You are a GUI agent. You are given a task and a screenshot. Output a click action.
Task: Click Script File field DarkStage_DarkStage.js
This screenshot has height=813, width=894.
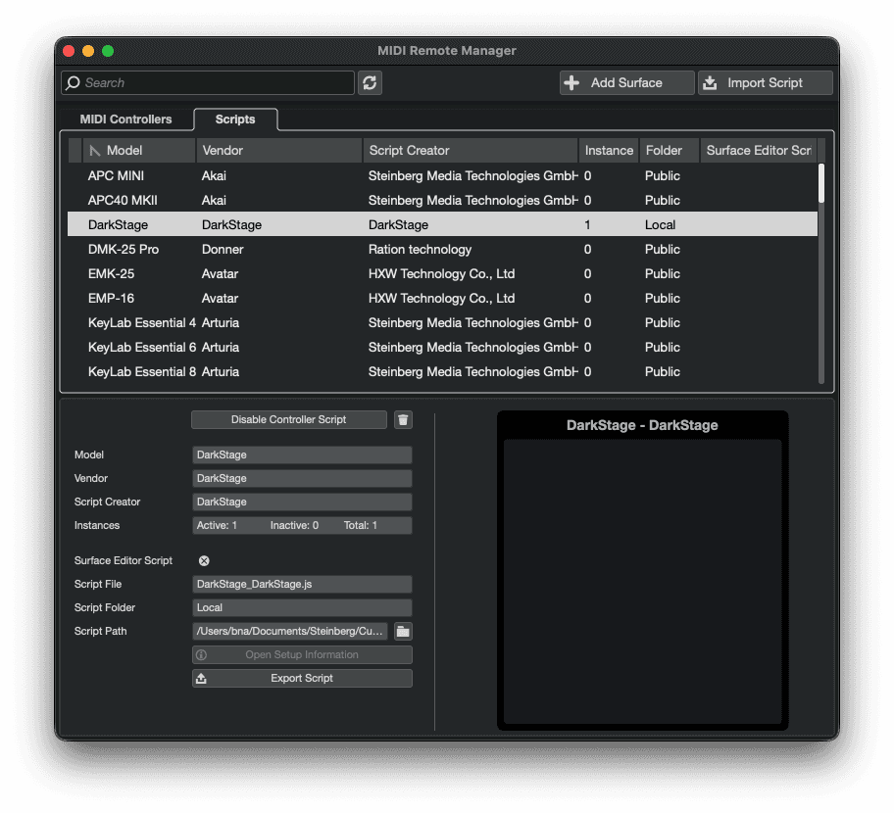click(302, 585)
